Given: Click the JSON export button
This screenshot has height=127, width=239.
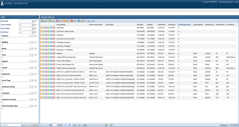Looking at the screenshot, I should (81, 21).
